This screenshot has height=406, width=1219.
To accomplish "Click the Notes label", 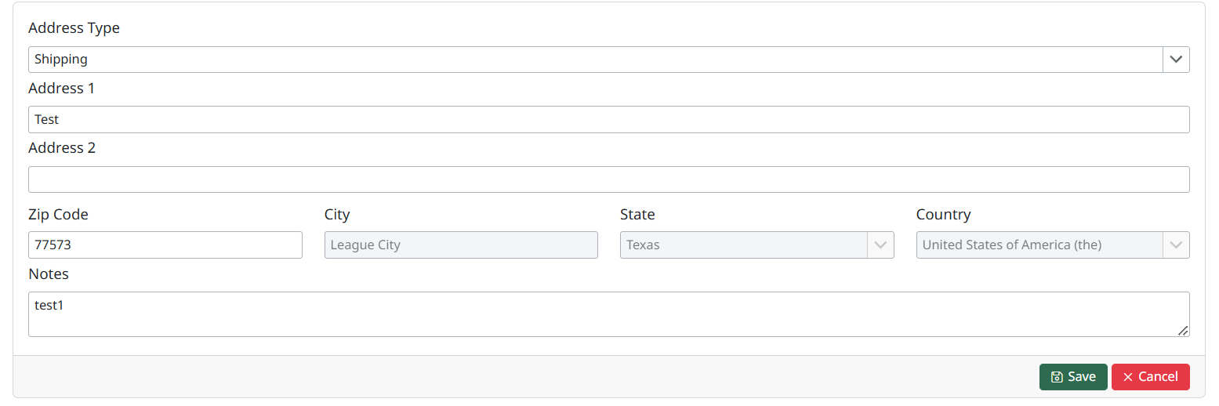I will coord(49,274).
